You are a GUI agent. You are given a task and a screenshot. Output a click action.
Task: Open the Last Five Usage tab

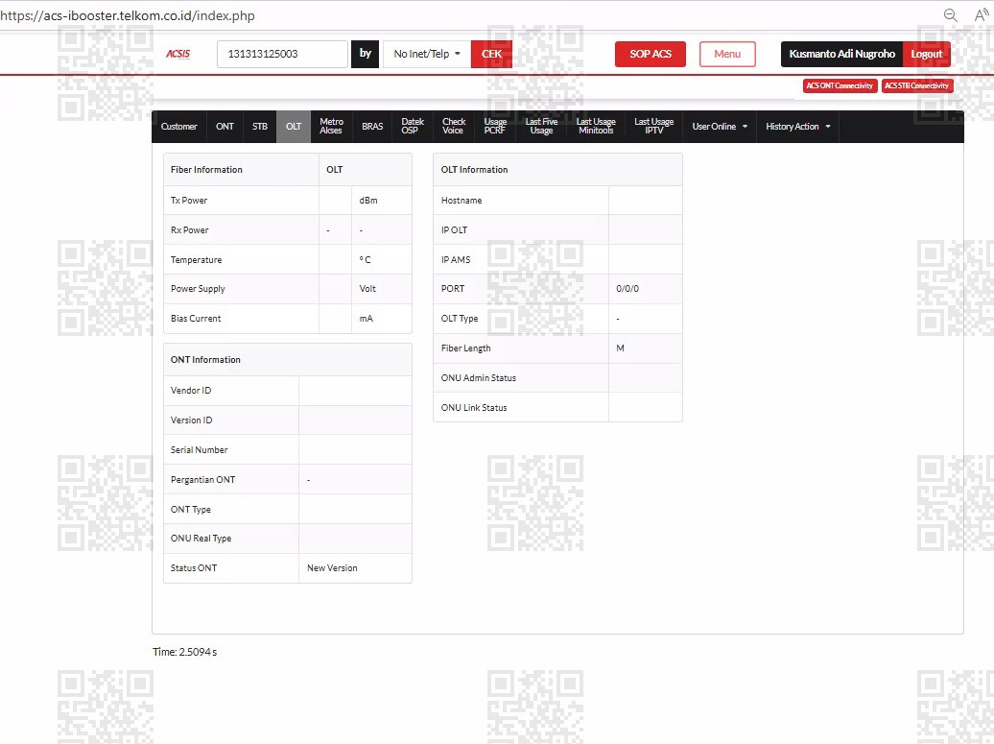pyautogui.click(x=541, y=126)
